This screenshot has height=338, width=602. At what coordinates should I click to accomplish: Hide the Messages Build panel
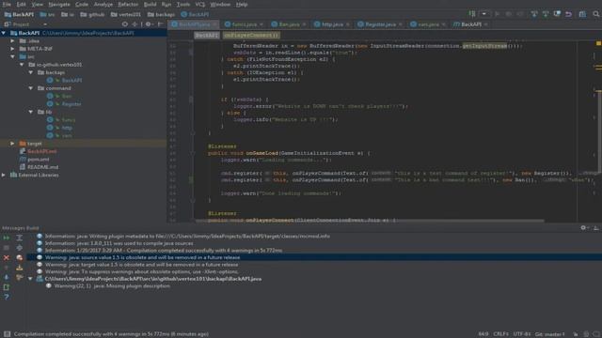point(595,227)
